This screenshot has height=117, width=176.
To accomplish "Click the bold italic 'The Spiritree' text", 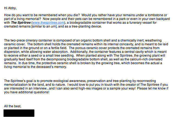I will pyautogui.click(x=21, y=23).
